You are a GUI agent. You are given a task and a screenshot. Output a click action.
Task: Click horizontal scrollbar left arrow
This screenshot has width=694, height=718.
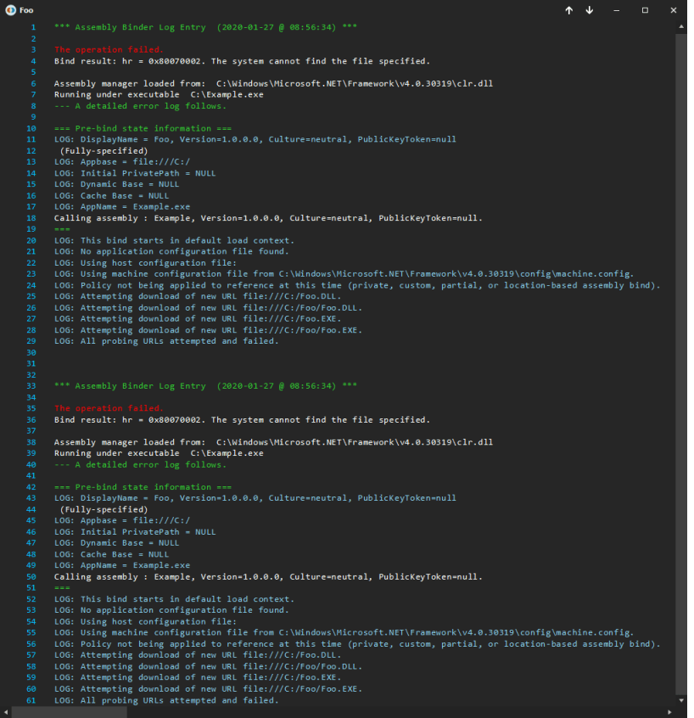point(5,712)
